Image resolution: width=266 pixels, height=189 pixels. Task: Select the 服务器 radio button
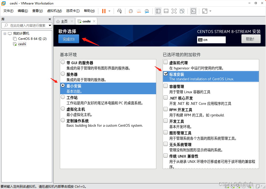63,74
